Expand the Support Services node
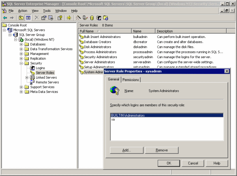The height and width of the screenshot is (176, 237). 21,87
